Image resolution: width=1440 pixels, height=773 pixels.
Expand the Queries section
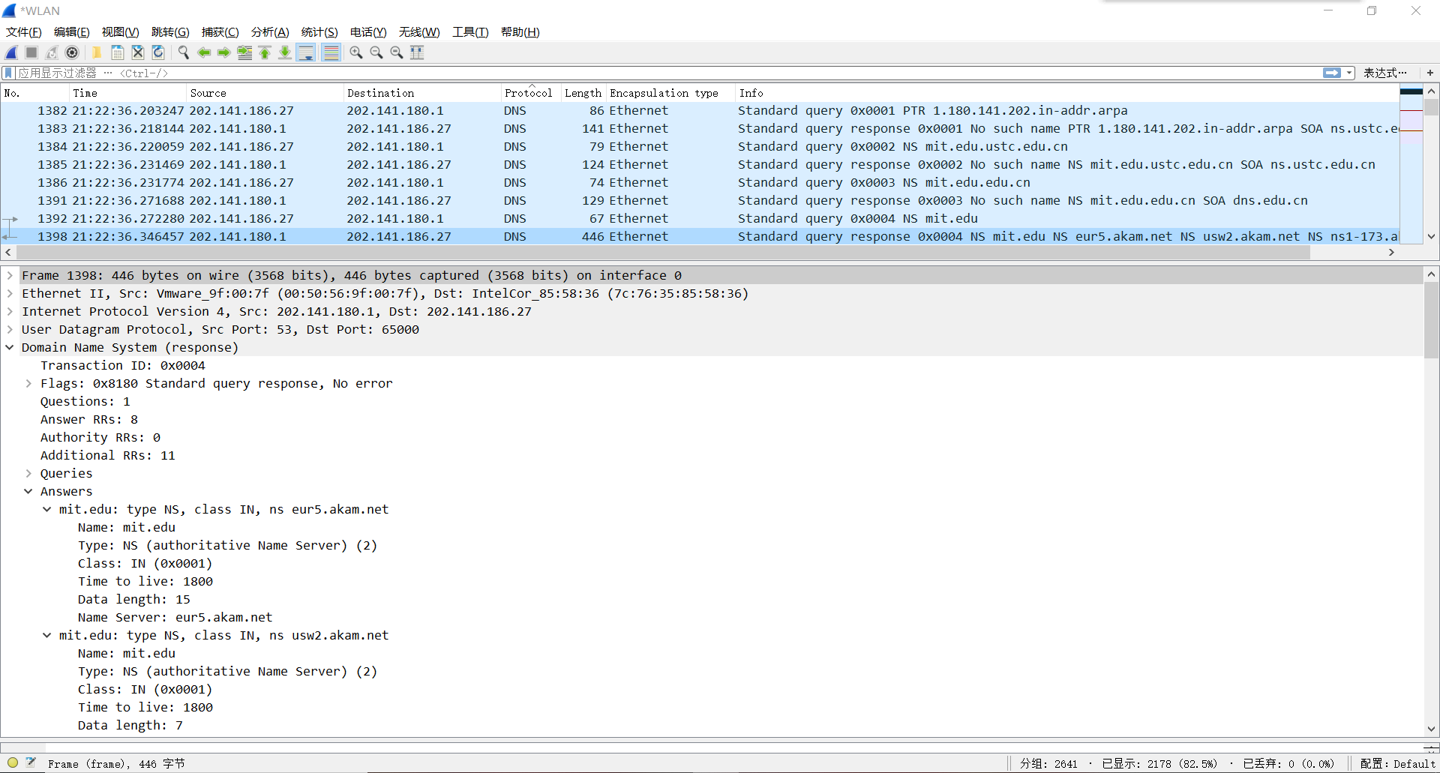click(x=28, y=473)
